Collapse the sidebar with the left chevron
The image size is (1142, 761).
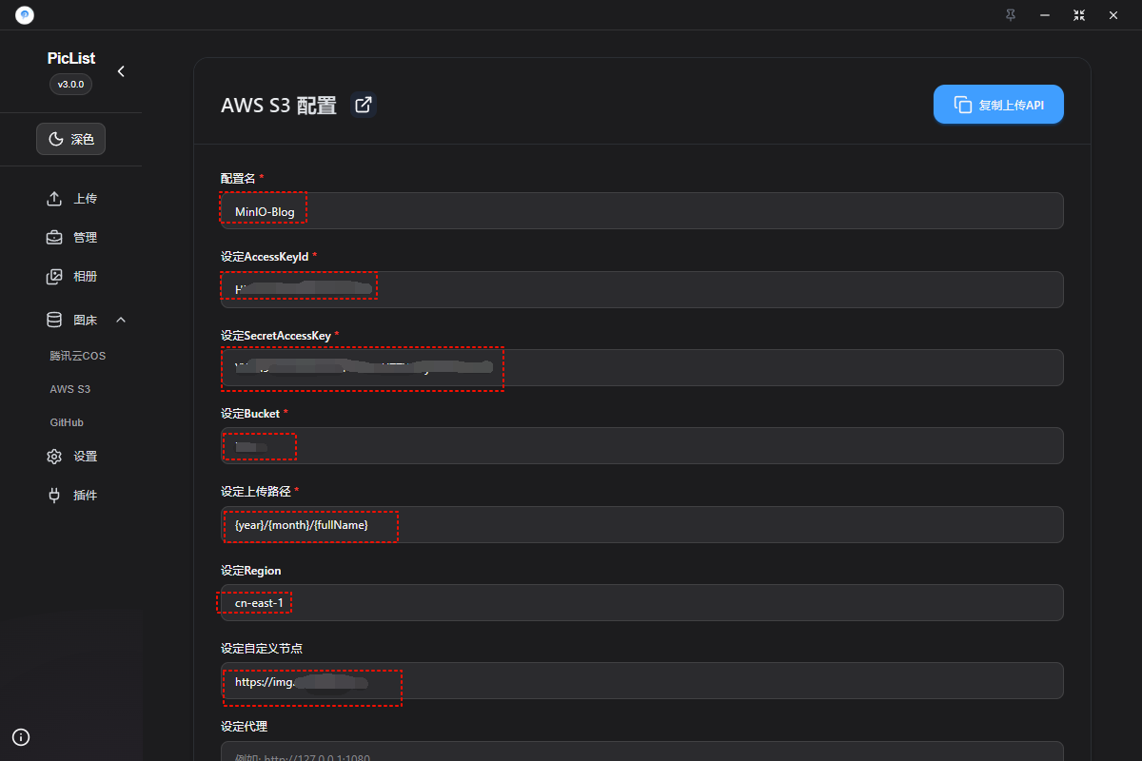coord(121,71)
